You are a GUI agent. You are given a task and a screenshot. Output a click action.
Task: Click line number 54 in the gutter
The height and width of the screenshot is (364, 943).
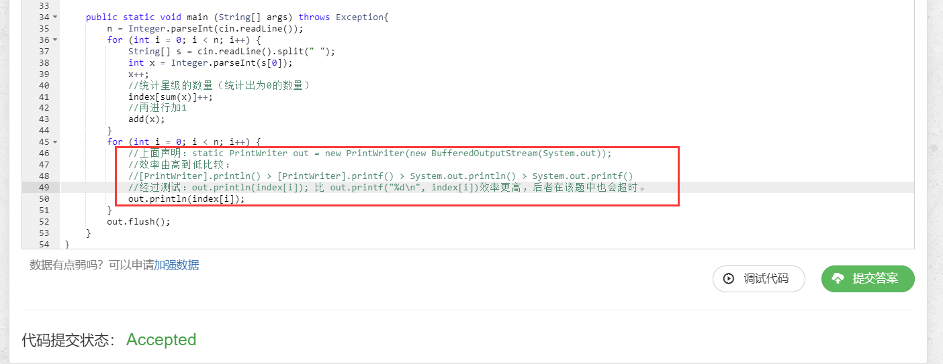[x=44, y=244]
